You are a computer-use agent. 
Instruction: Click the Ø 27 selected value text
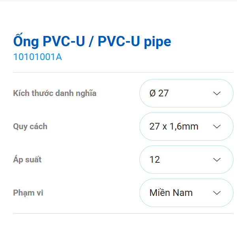pyautogui.click(x=159, y=94)
